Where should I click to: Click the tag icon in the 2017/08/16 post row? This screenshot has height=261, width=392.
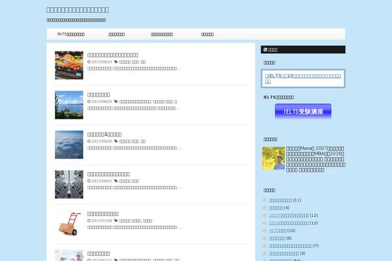tap(116, 101)
